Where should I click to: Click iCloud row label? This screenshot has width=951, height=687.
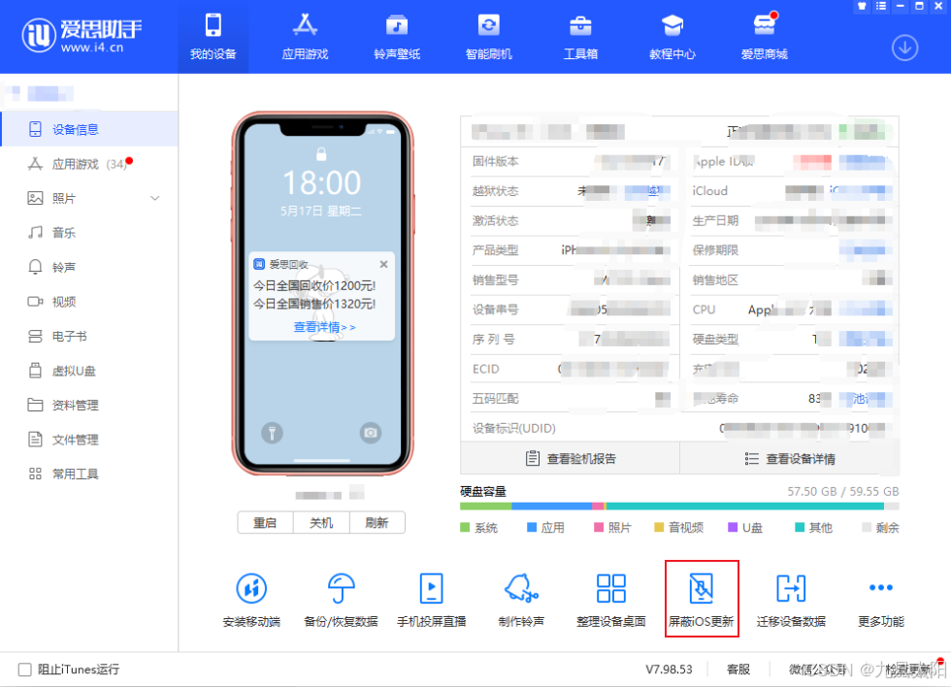[710, 191]
